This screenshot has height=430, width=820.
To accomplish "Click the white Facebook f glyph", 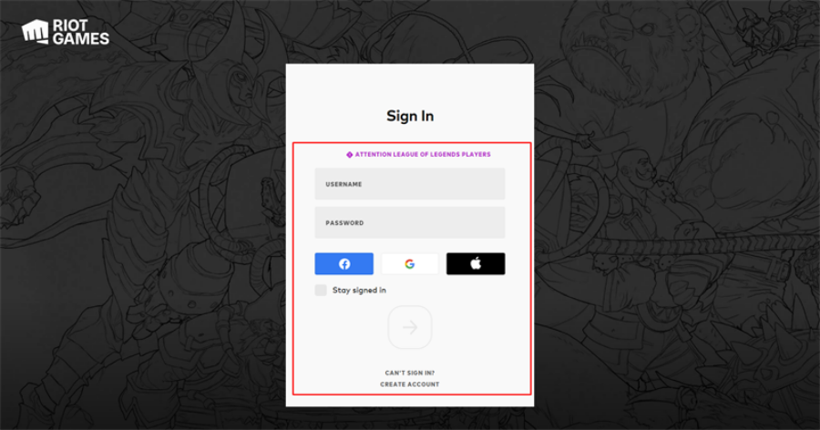I will point(344,263).
